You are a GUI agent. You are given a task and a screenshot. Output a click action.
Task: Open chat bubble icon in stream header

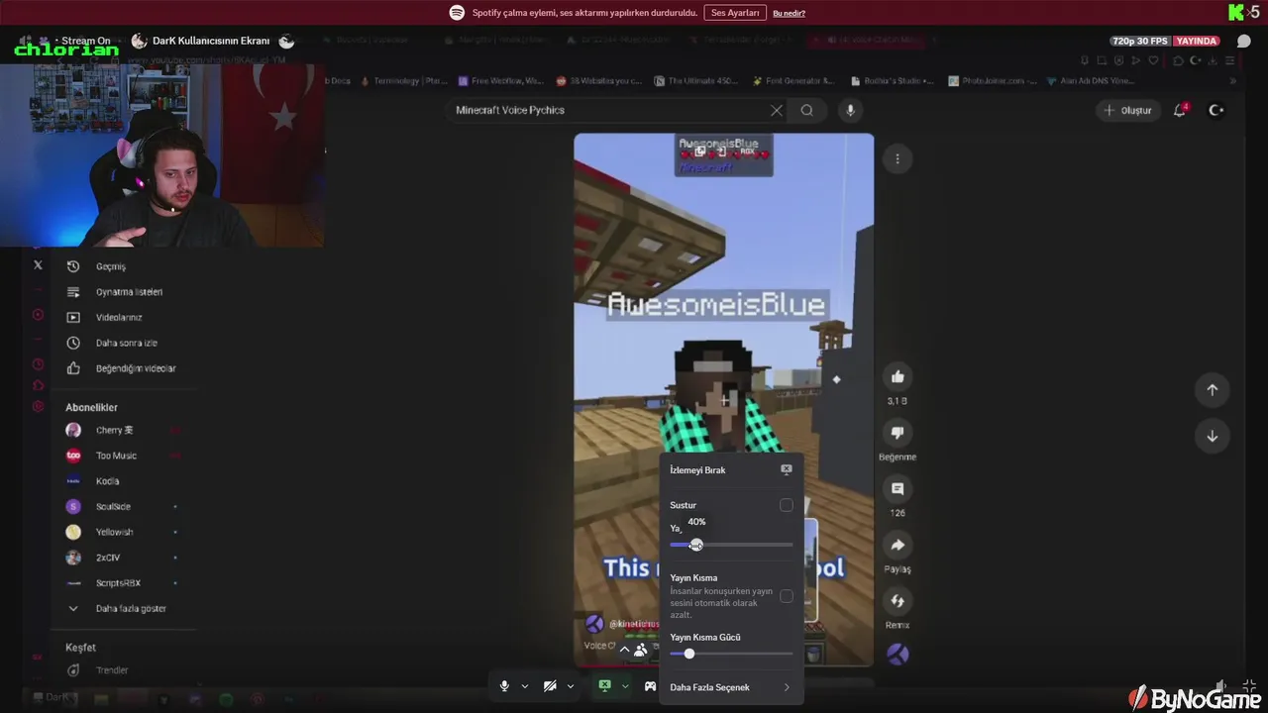pos(1244,41)
